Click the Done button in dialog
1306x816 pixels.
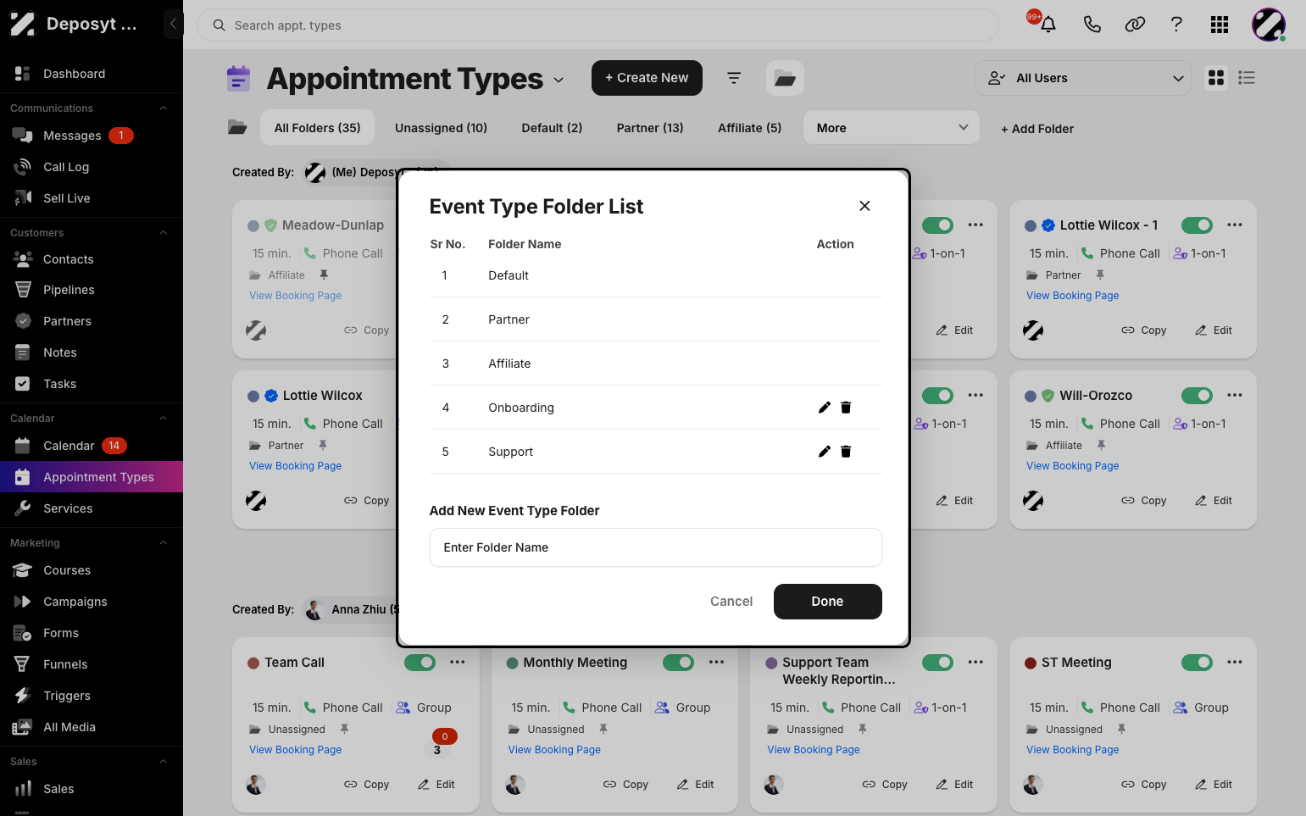[828, 602]
